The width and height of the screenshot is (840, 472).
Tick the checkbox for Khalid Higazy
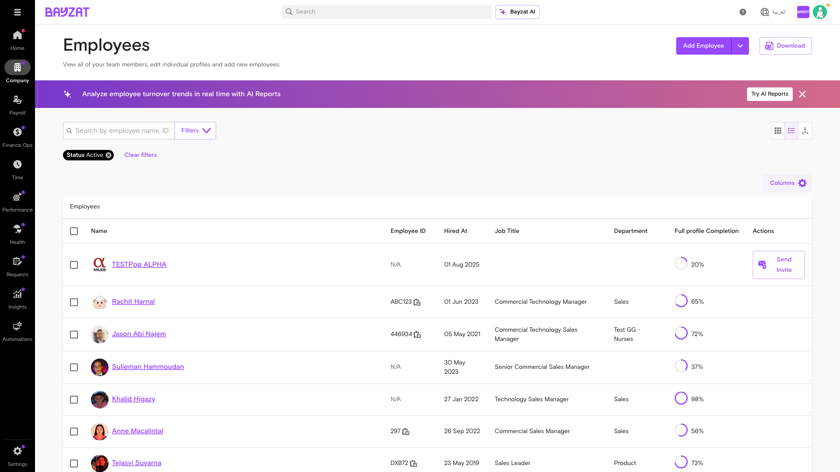pyautogui.click(x=74, y=400)
